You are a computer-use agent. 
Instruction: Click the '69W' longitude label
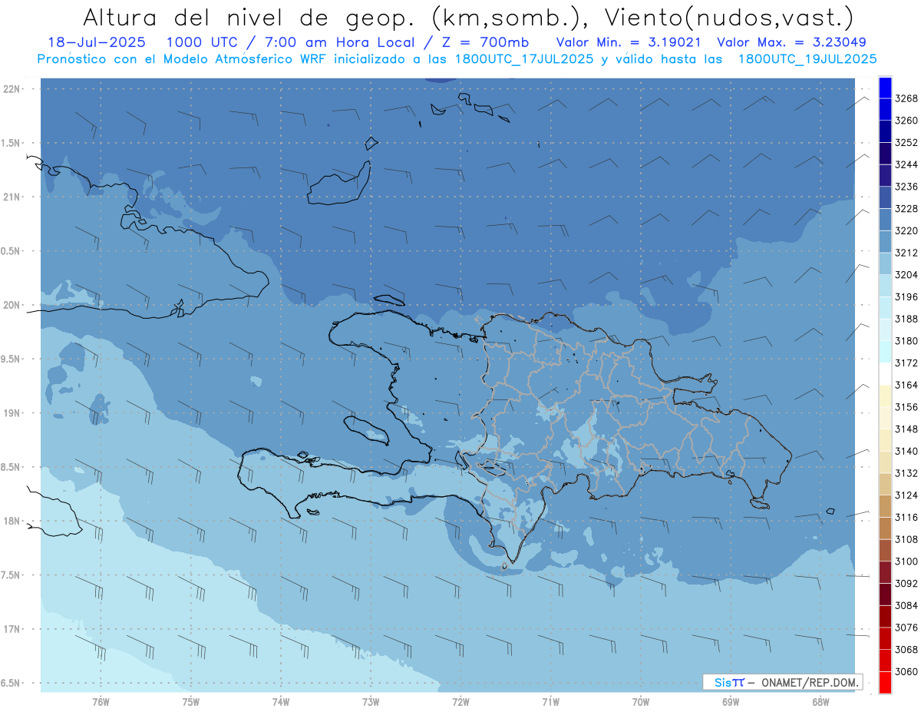coord(731,701)
